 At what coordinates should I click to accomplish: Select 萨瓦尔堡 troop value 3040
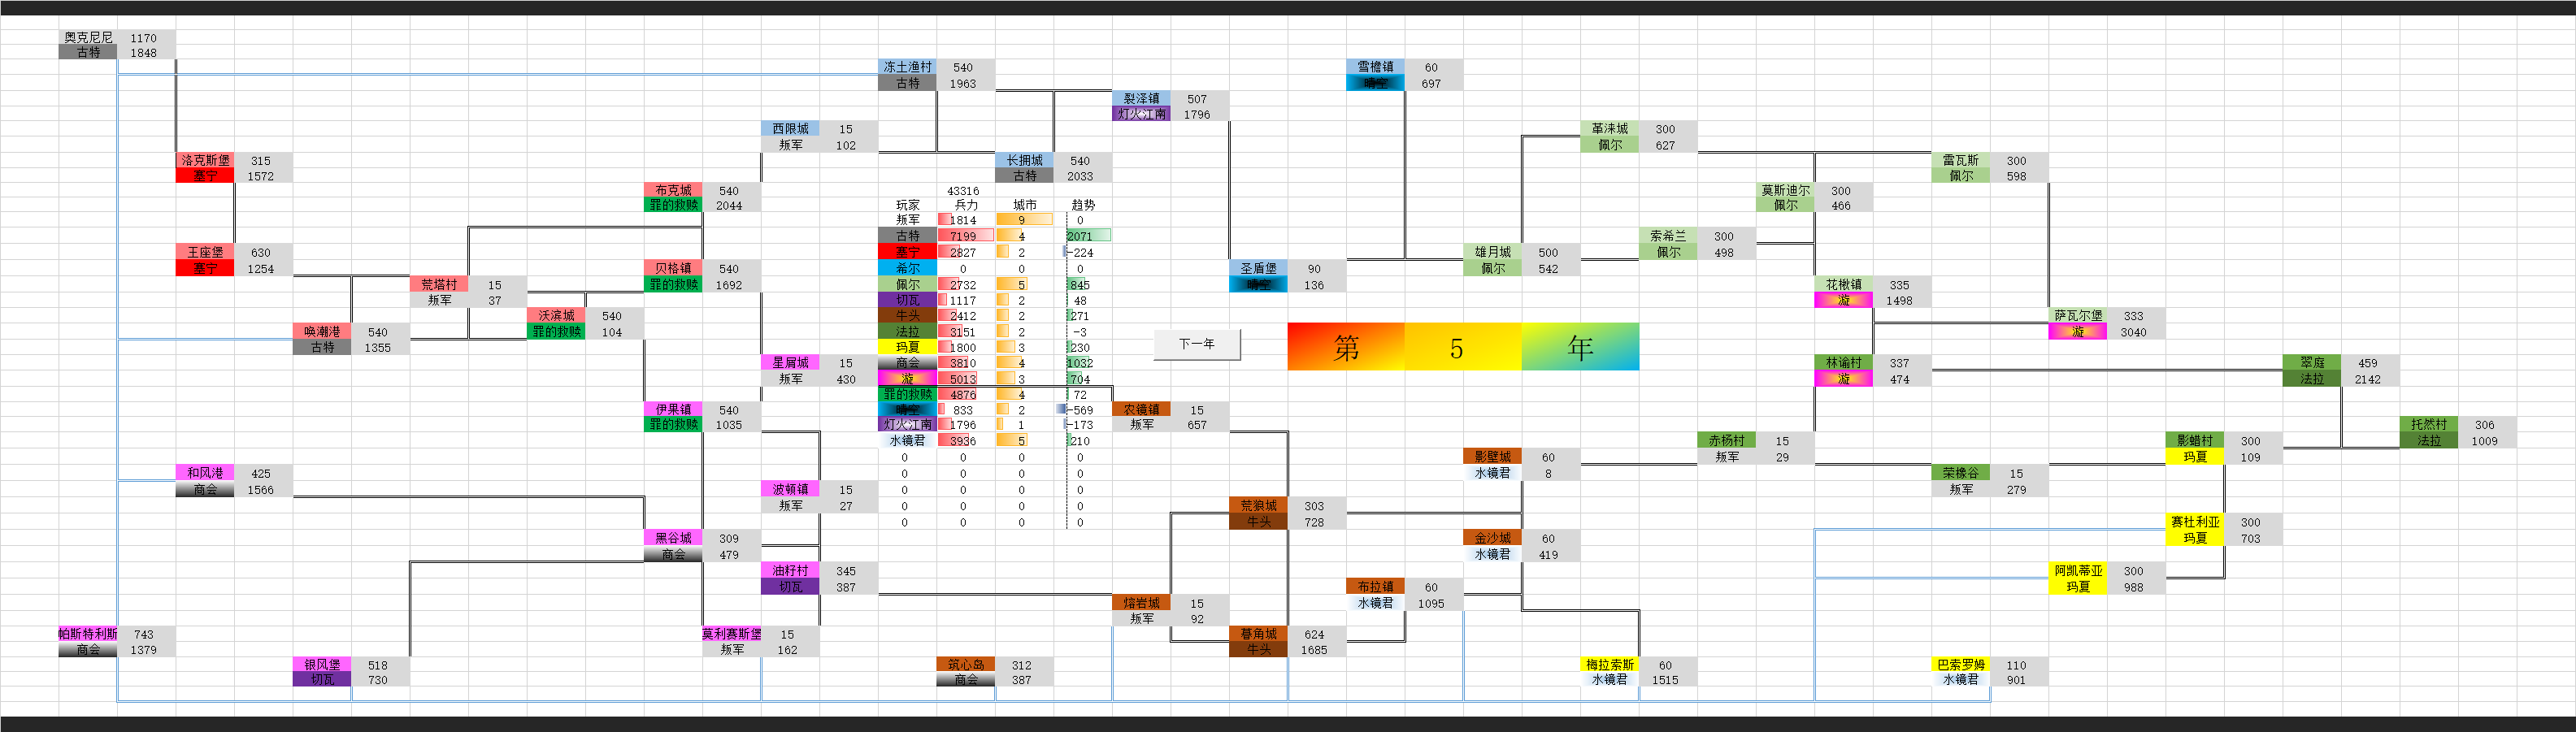tap(2135, 332)
